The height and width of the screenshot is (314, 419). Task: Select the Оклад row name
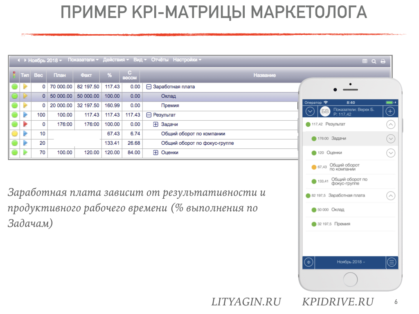pos(168,96)
